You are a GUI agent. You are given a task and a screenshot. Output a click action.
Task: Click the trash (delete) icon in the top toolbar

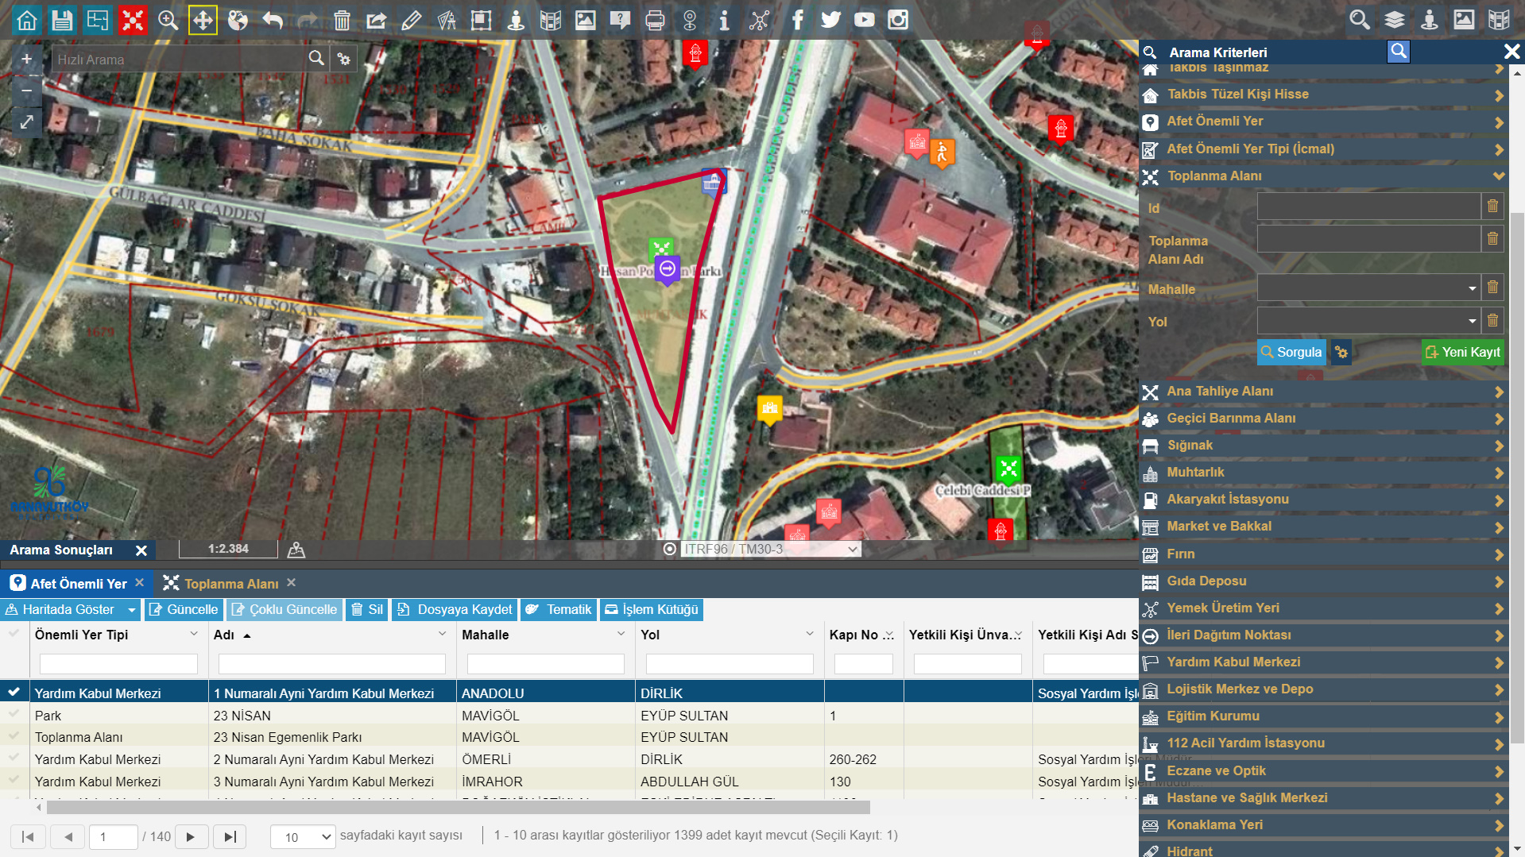pyautogui.click(x=342, y=20)
